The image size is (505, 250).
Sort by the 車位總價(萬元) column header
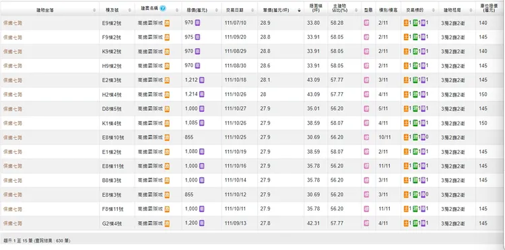[489, 8]
